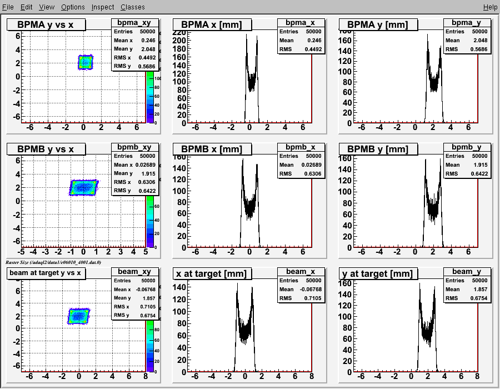500x389 pixels.
Task: Click 'Mean x 0.246' in bpma_xy stats
Action: [134, 41]
